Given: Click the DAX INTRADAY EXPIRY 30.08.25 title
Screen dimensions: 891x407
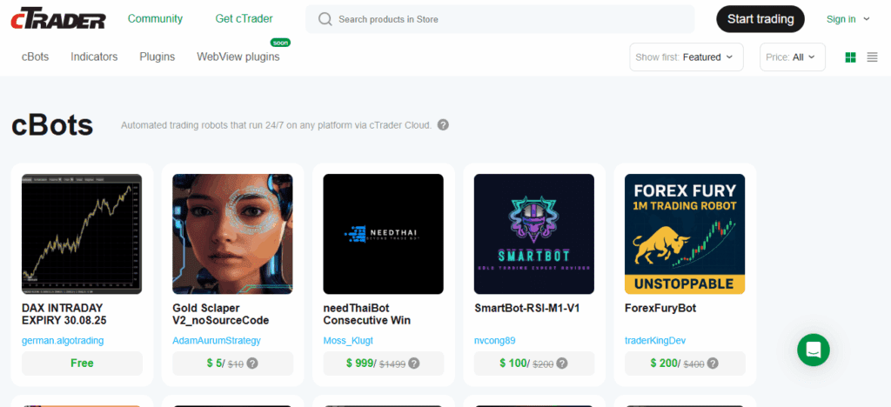Looking at the screenshot, I should (x=64, y=315).
